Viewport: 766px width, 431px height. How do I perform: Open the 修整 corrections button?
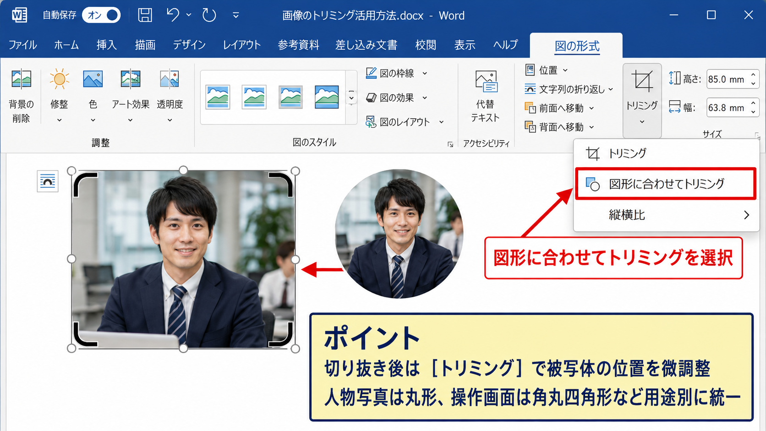coord(59,96)
